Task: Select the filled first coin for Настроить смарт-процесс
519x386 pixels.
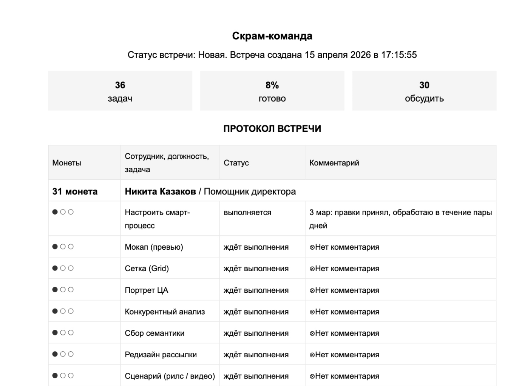Action: (55, 212)
